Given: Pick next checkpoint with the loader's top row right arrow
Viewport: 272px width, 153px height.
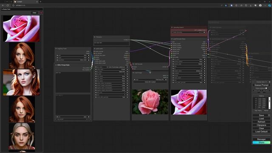Looking at the screenshot, I should point(127,67).
